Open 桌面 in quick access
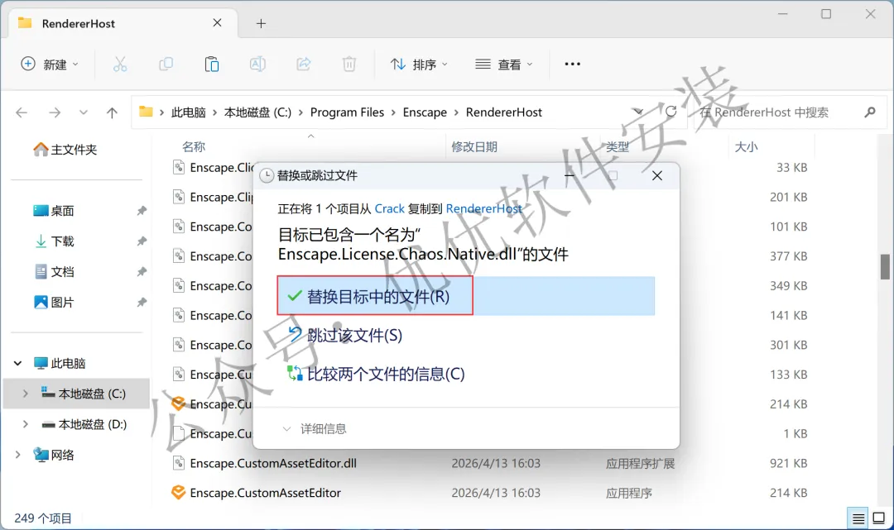This screenshot has height=530, width=894. [54, 211]
